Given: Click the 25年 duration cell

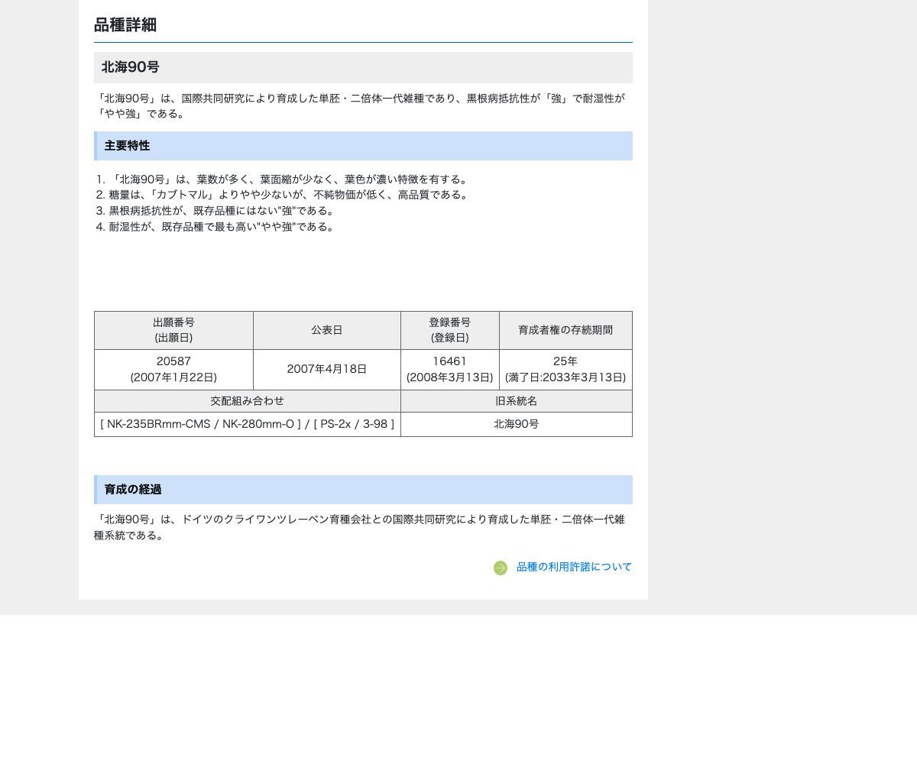Looking at the screenshot, I should (x=565, y=369).
